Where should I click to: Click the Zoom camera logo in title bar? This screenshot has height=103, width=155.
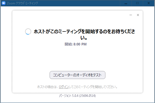[x=4, y=3]
